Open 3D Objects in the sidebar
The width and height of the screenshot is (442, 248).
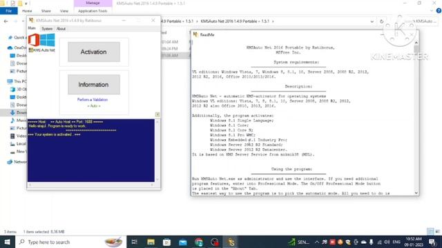click(19, 89)
